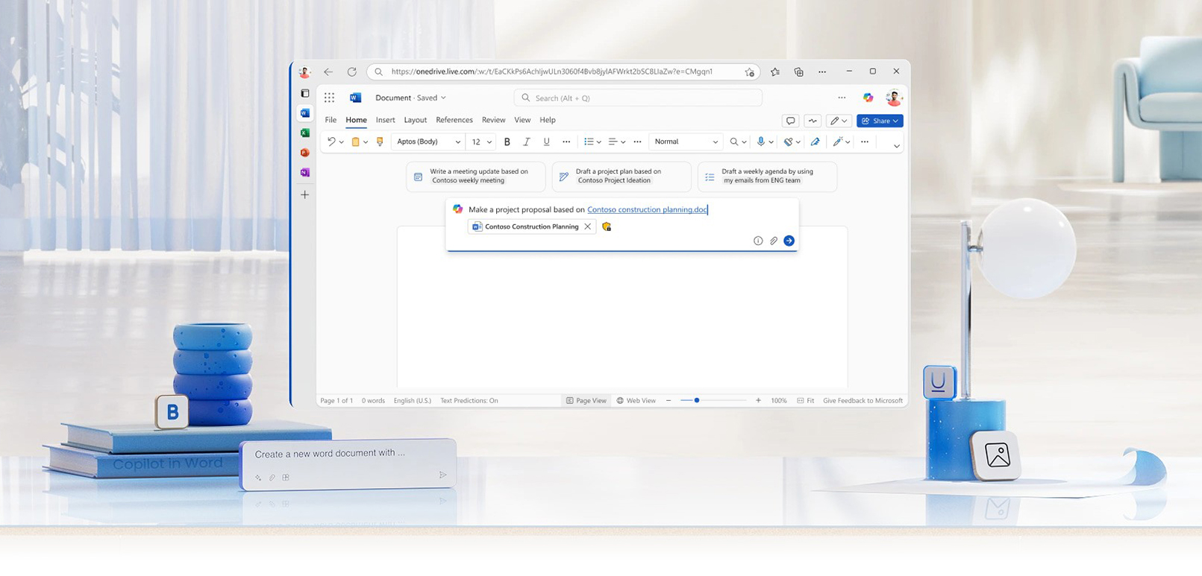The image size is (1202, 576).
Task: Choose Draft a project plan suggestion
Action: click(x=622, y=177)
